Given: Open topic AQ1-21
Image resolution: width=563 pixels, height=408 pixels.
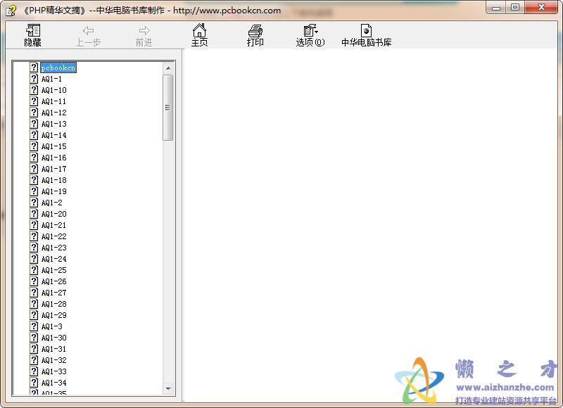Looking at the screenshot, I should click(x=54, y=225).
